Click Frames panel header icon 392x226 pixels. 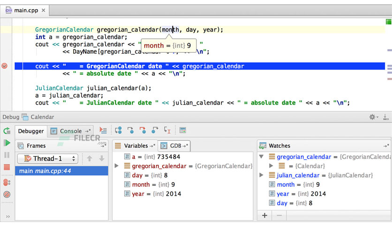[x=21, y=146]
